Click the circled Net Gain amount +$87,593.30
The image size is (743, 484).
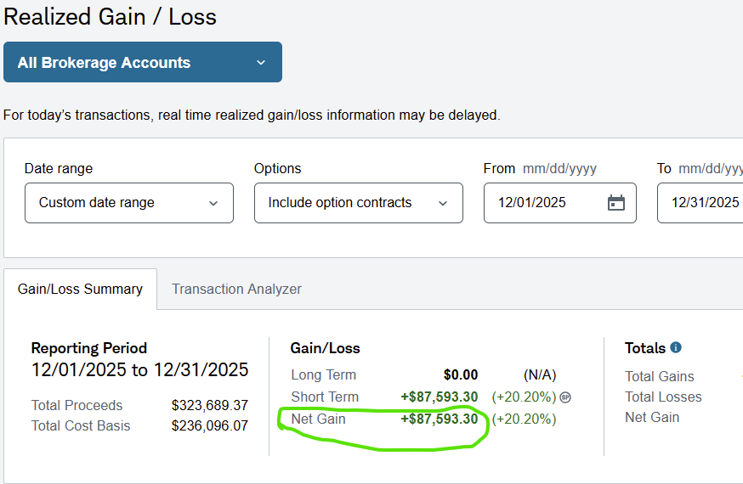click(x=439, y=419)
